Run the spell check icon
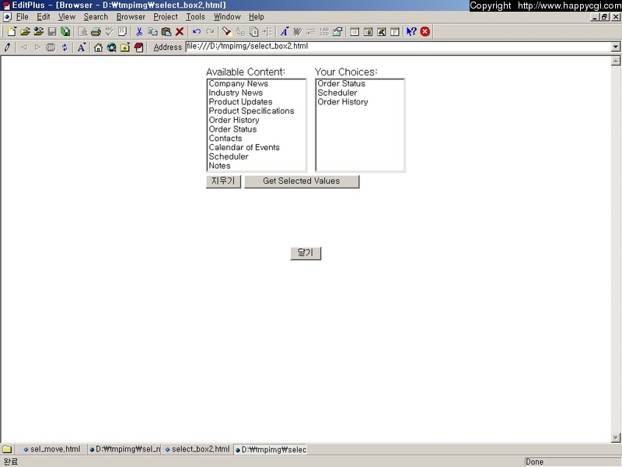Viewport: 622px width, 467px height. tap(109, 31)
